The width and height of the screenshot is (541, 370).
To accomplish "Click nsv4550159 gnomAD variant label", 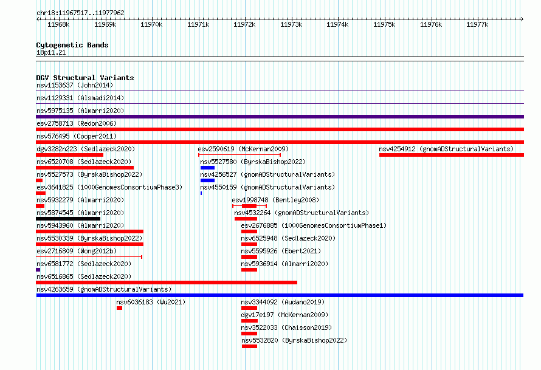I will (x=267, y=187).
